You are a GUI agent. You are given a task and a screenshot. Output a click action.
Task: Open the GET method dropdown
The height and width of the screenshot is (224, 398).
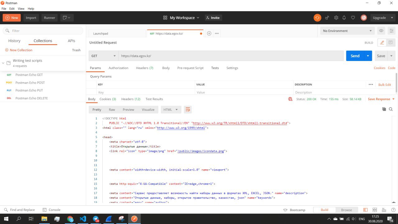pos(103,56)
